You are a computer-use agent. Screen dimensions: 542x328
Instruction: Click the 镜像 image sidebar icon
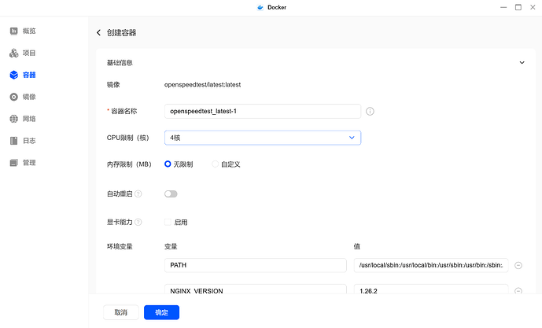[x=14, y=97]
